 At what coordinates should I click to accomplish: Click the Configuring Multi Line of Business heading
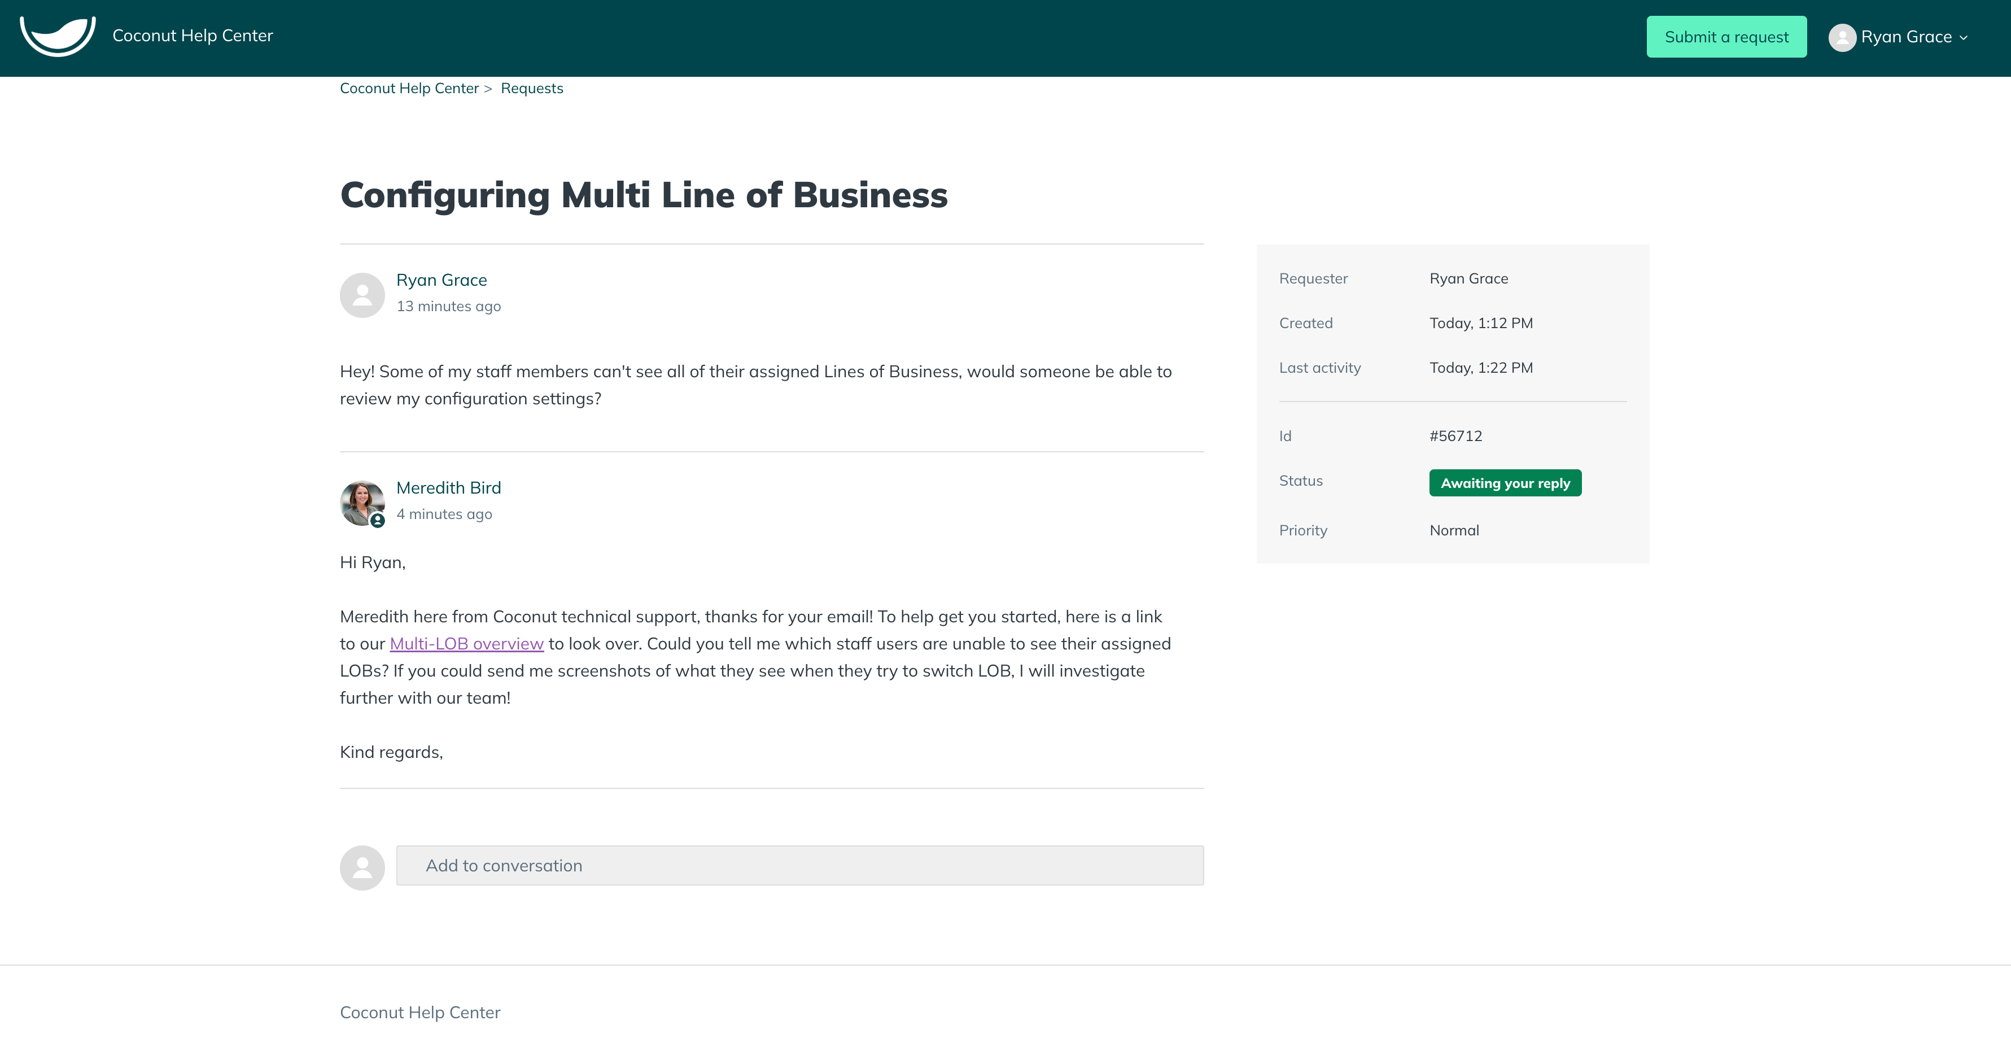(644, 195)
